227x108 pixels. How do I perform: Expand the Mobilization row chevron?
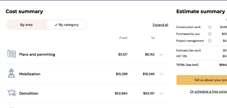click(161, 74)
